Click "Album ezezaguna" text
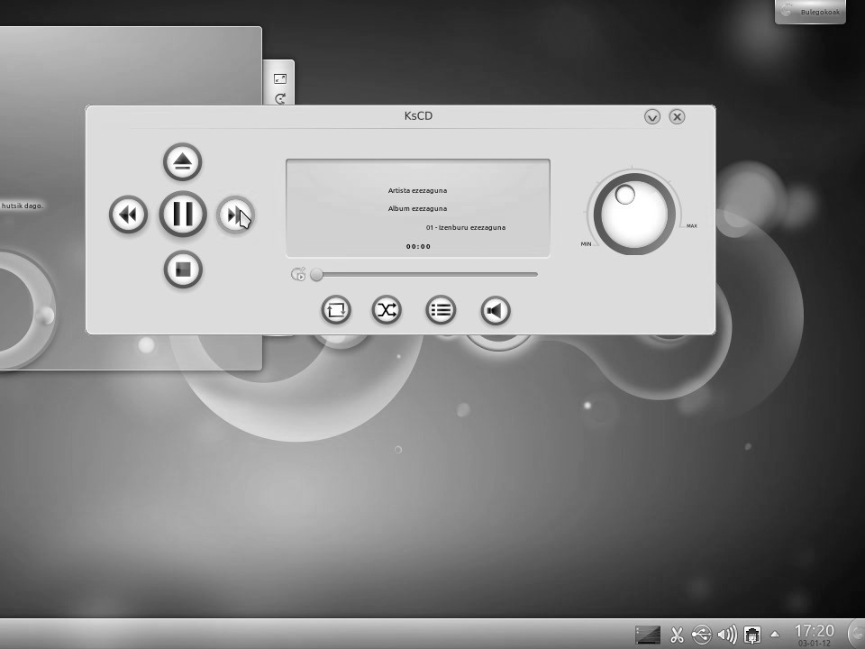Image resolution: width=865 pixels, height=649 pixels. (x=417, y=208)
